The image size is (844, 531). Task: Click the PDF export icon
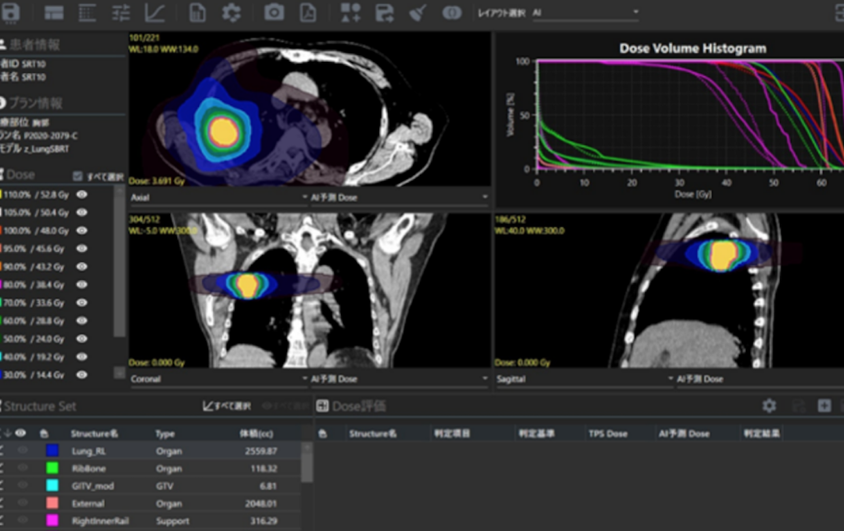pyautogui.click(x=308, y=12)
